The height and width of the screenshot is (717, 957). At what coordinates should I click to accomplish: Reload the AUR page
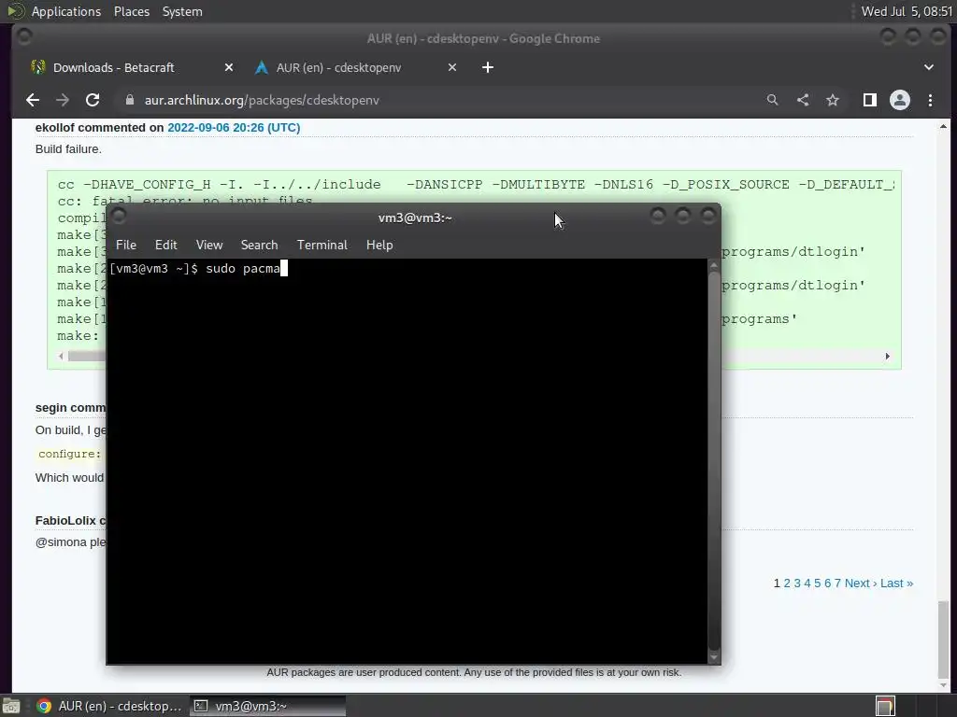pyautogui.click(x=93, y=100)
